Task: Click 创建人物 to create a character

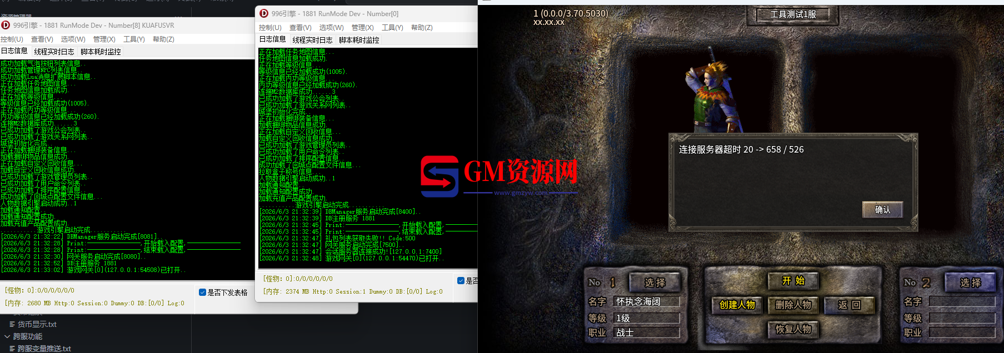Action: [x=737, y=305]
